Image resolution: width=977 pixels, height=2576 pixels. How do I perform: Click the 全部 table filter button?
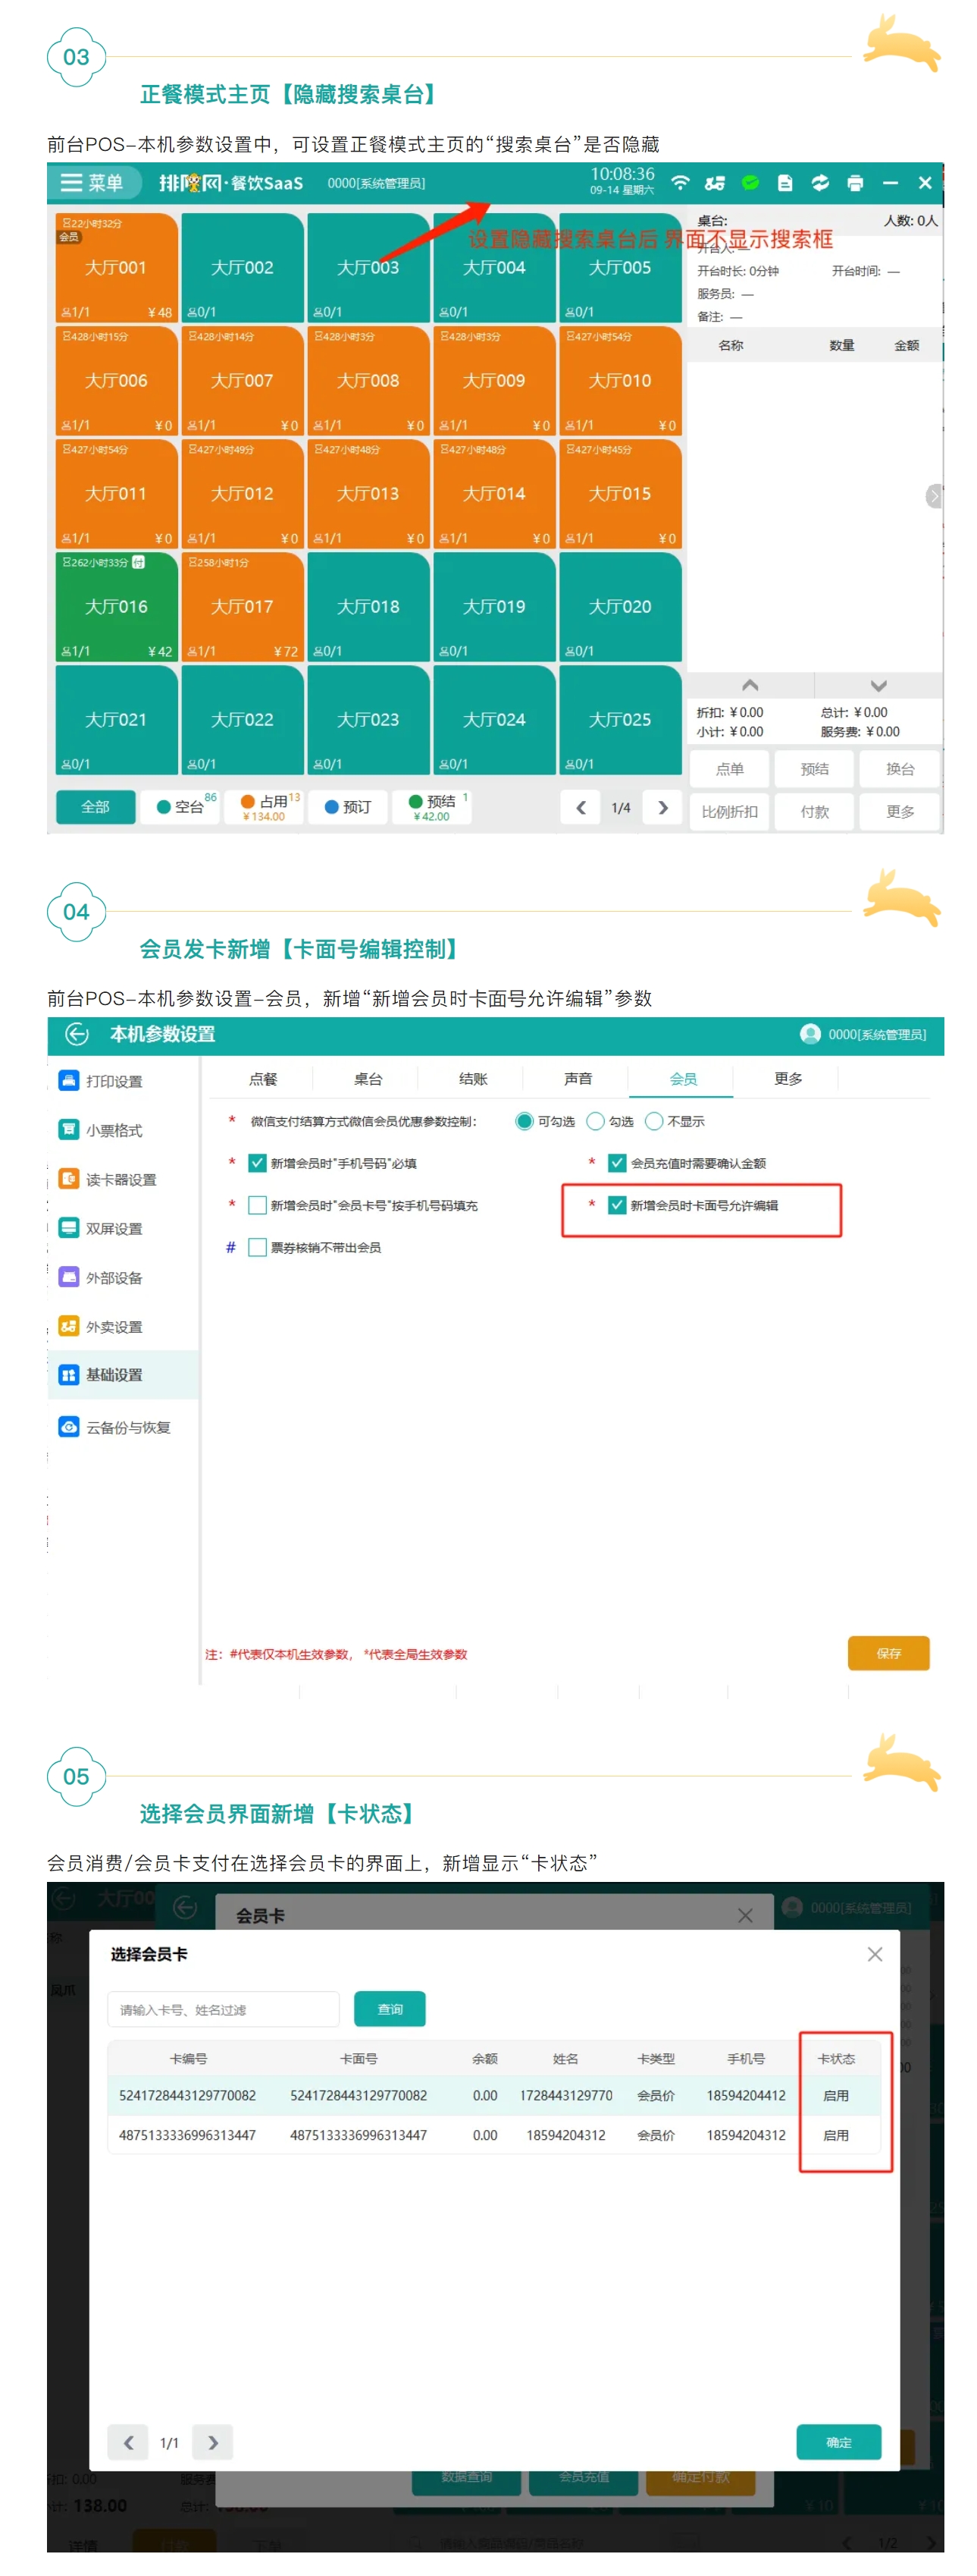click(95, 807)
